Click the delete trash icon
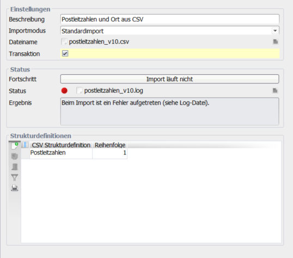The image size is (293, 258). tap(15, 167)
